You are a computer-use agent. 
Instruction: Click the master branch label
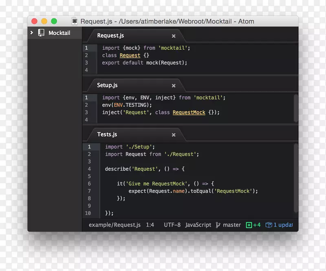pos(231,225)
